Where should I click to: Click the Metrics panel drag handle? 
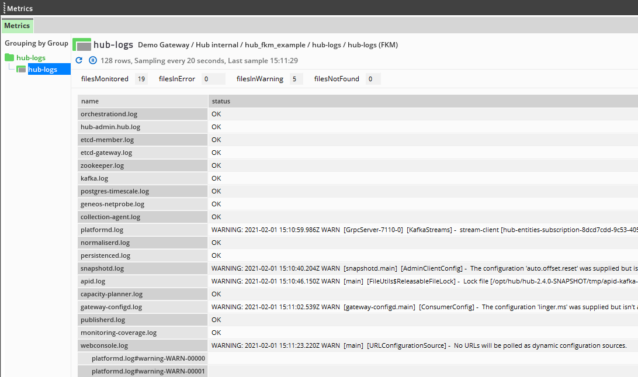(3, 8)
